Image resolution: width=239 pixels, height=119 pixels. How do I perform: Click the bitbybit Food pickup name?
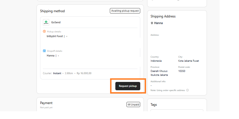point(55,36)
